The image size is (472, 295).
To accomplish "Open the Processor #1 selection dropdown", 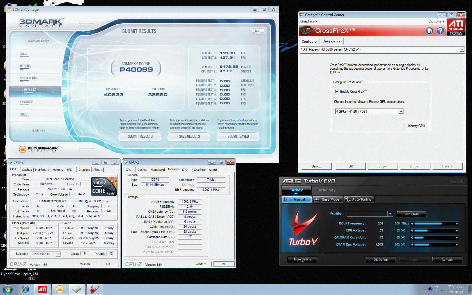I will click(58, 254).
